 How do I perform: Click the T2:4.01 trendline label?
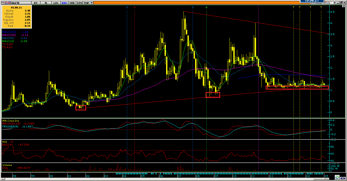coord(7,47)
